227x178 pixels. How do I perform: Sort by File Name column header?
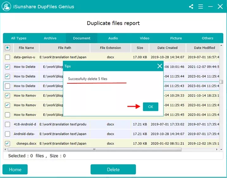(x=26, y=48)
